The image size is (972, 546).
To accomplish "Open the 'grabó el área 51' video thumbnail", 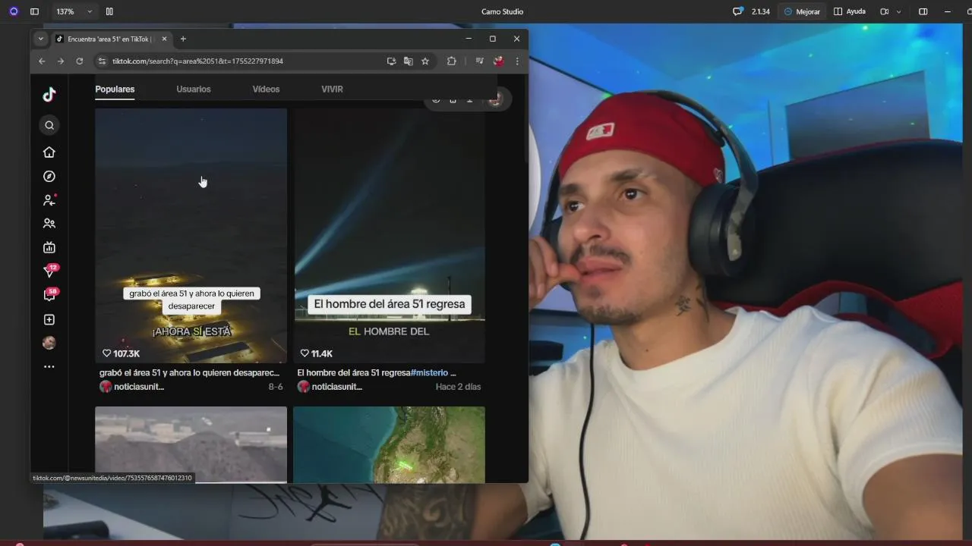I will (191, 235).
